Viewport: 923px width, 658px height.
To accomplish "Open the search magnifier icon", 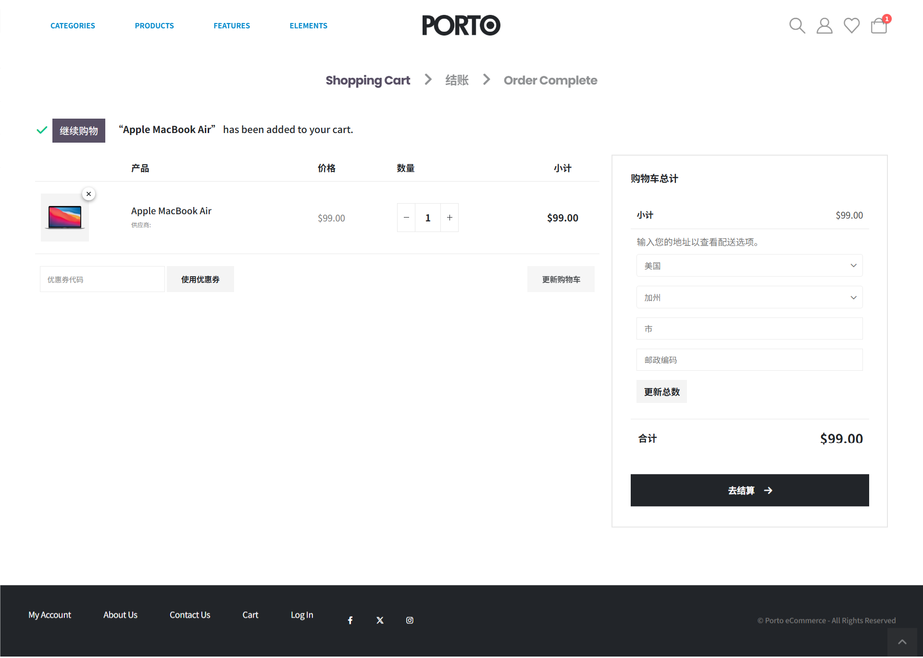I will click(x=797, y=25).
